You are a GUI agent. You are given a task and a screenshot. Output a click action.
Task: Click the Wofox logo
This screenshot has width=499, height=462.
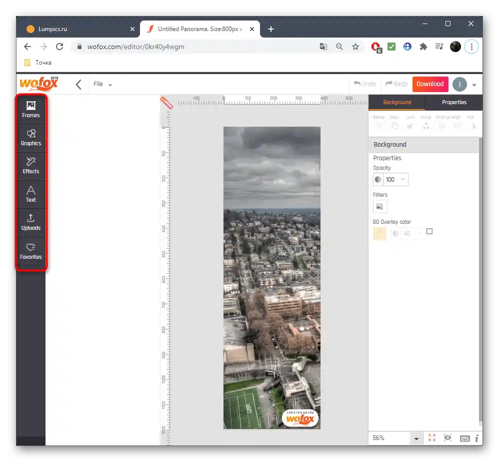[x=39, y=84]
